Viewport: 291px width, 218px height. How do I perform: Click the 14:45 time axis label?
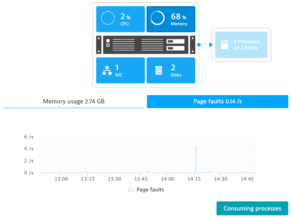[247, 179]
